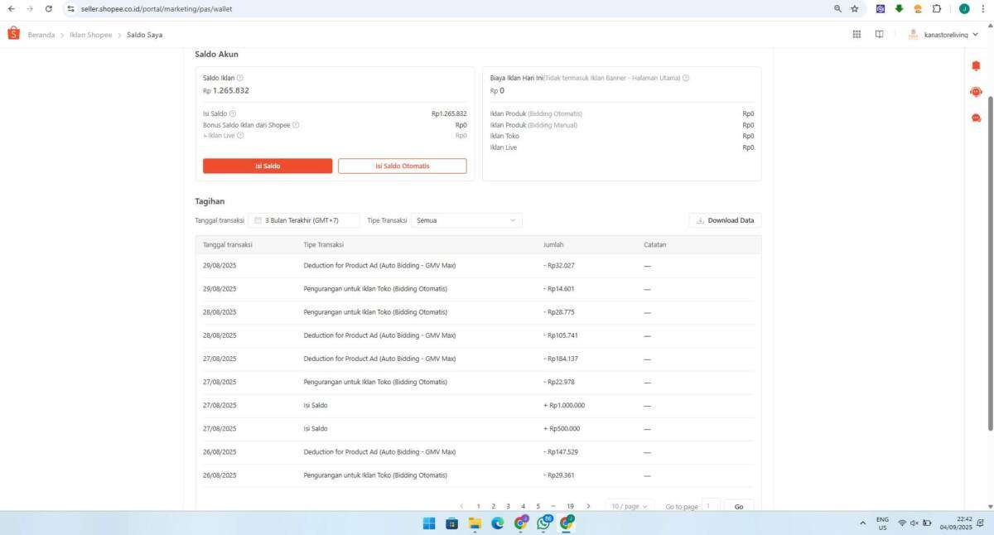The image size is (994, 535).
Task: Open Windows Start menu
Action: (429, 523)
